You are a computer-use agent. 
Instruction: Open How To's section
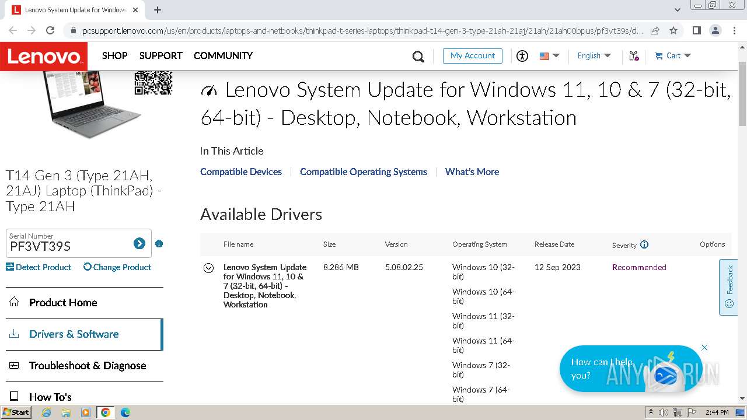(x=85, y=394)
